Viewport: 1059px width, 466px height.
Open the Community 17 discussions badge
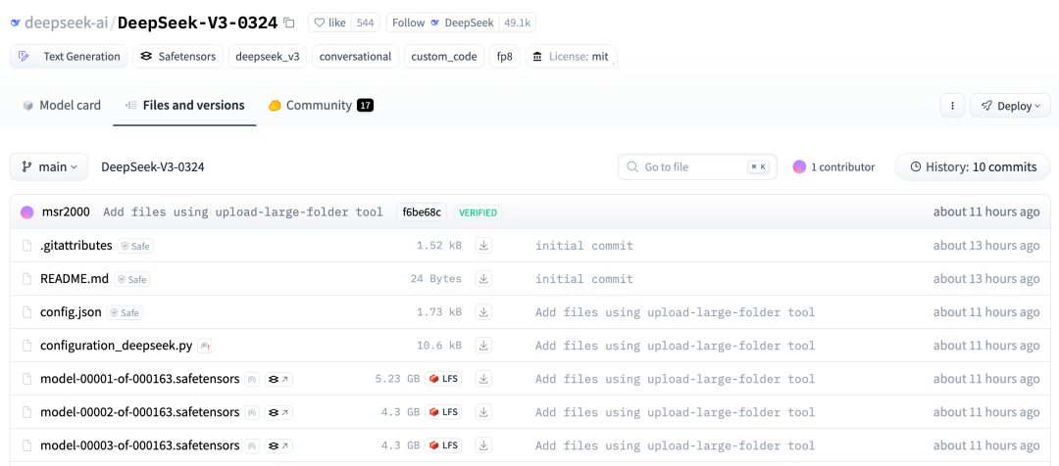(x=366, y=105)
